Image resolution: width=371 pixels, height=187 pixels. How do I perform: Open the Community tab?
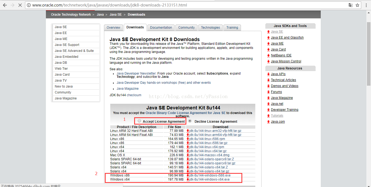pos(187,28)
